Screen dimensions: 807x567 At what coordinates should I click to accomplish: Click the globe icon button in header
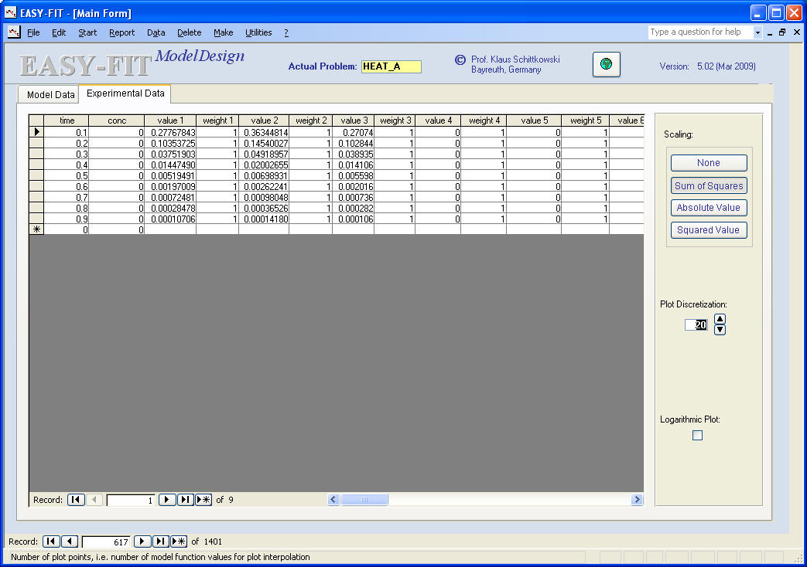click(606, 65)
